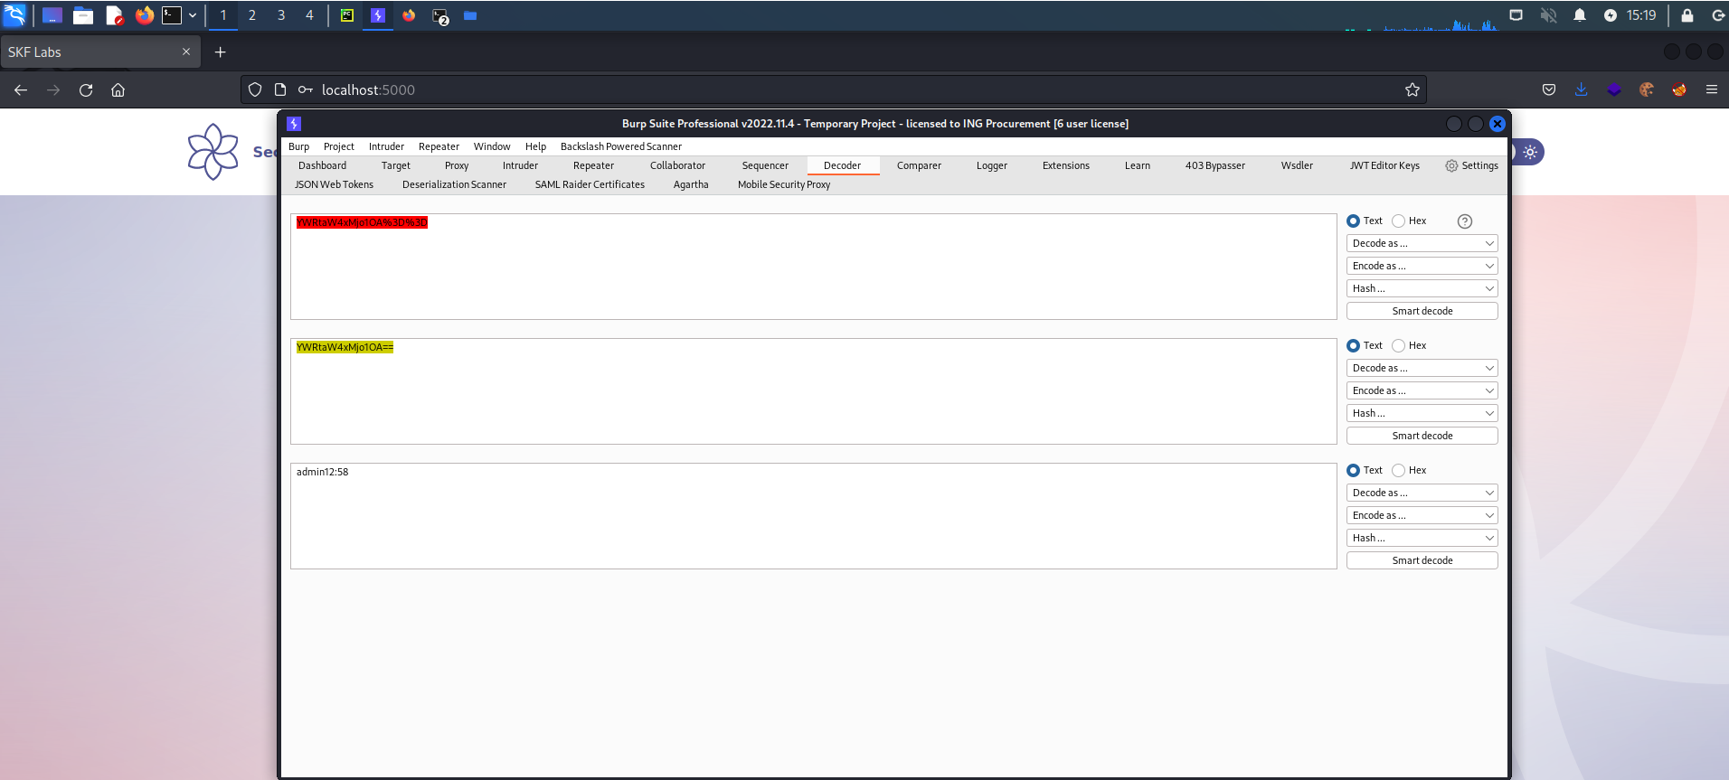Select Burp Suite window in taskbar
The image size is (1729, 780).
[378, 15]
